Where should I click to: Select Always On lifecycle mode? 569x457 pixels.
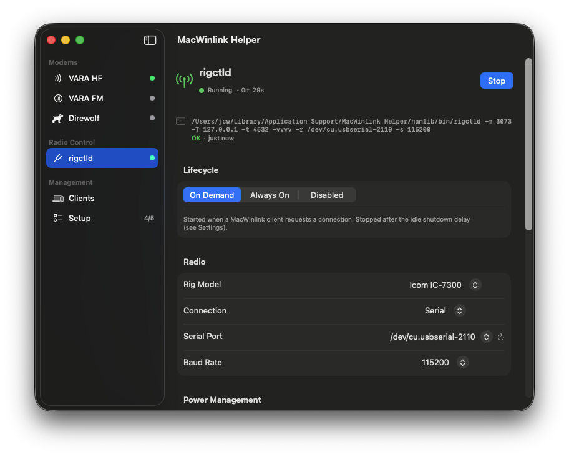270,195
